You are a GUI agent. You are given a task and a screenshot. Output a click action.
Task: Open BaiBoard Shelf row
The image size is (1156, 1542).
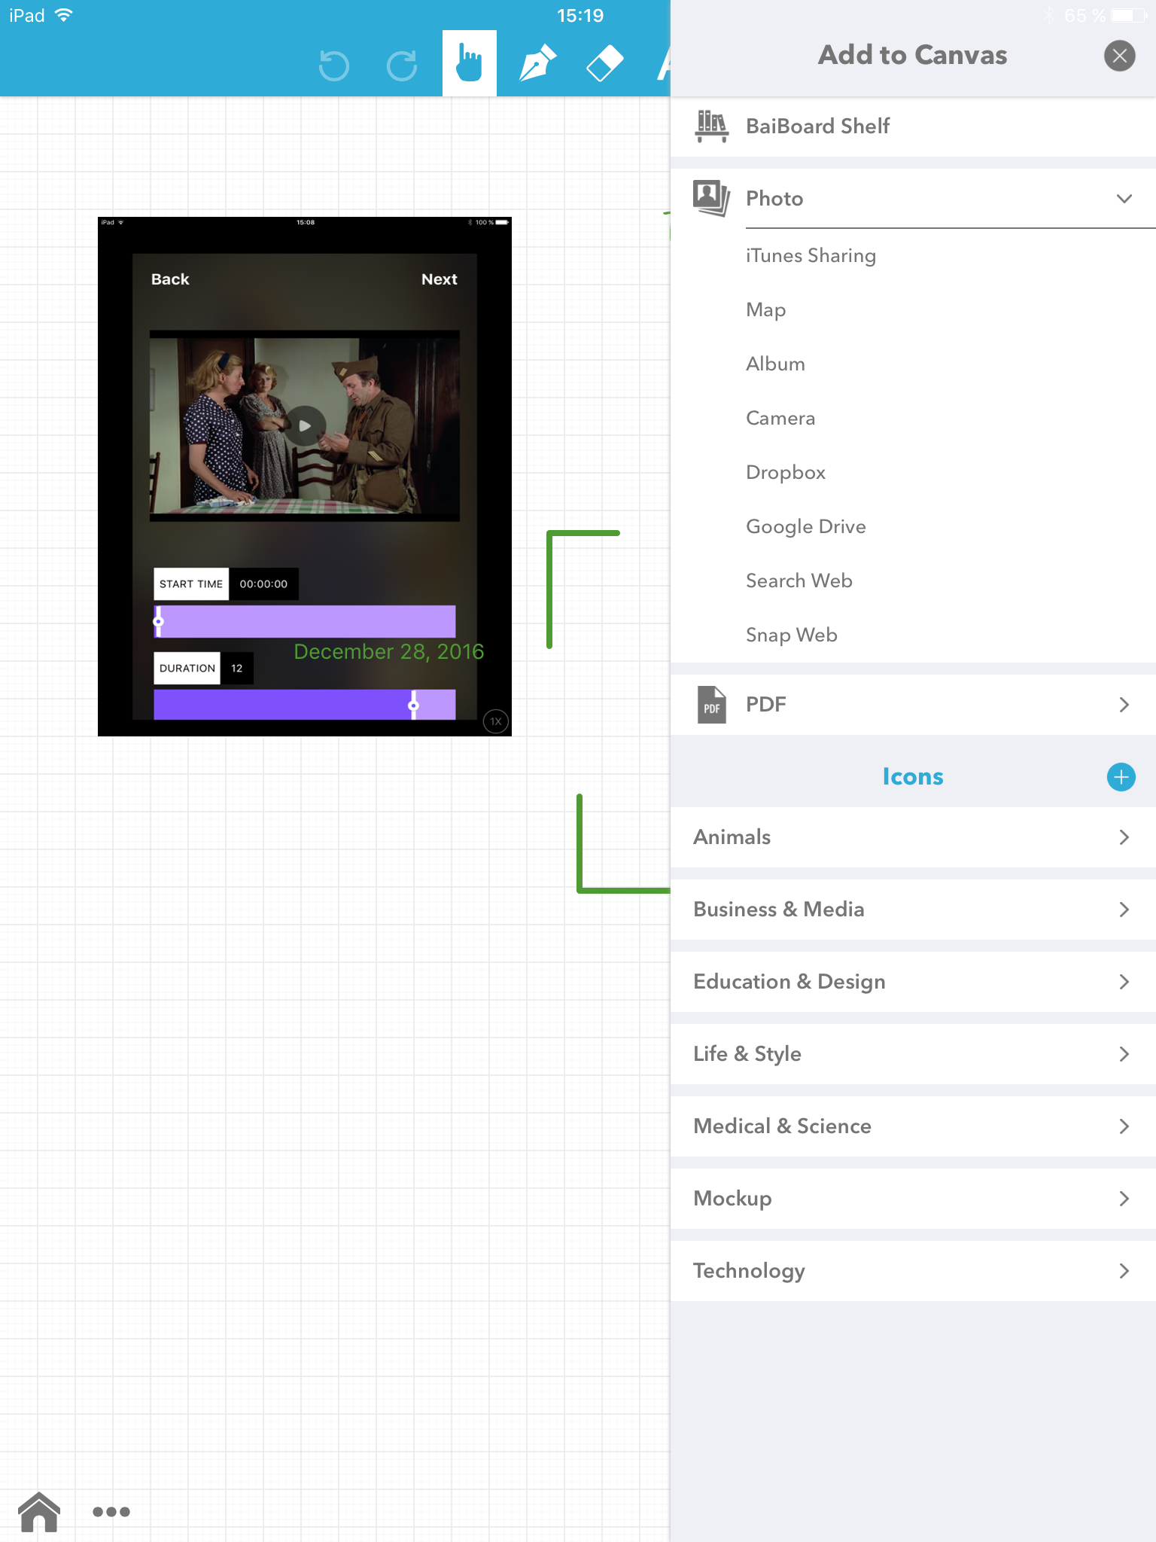tap(913, 126)
